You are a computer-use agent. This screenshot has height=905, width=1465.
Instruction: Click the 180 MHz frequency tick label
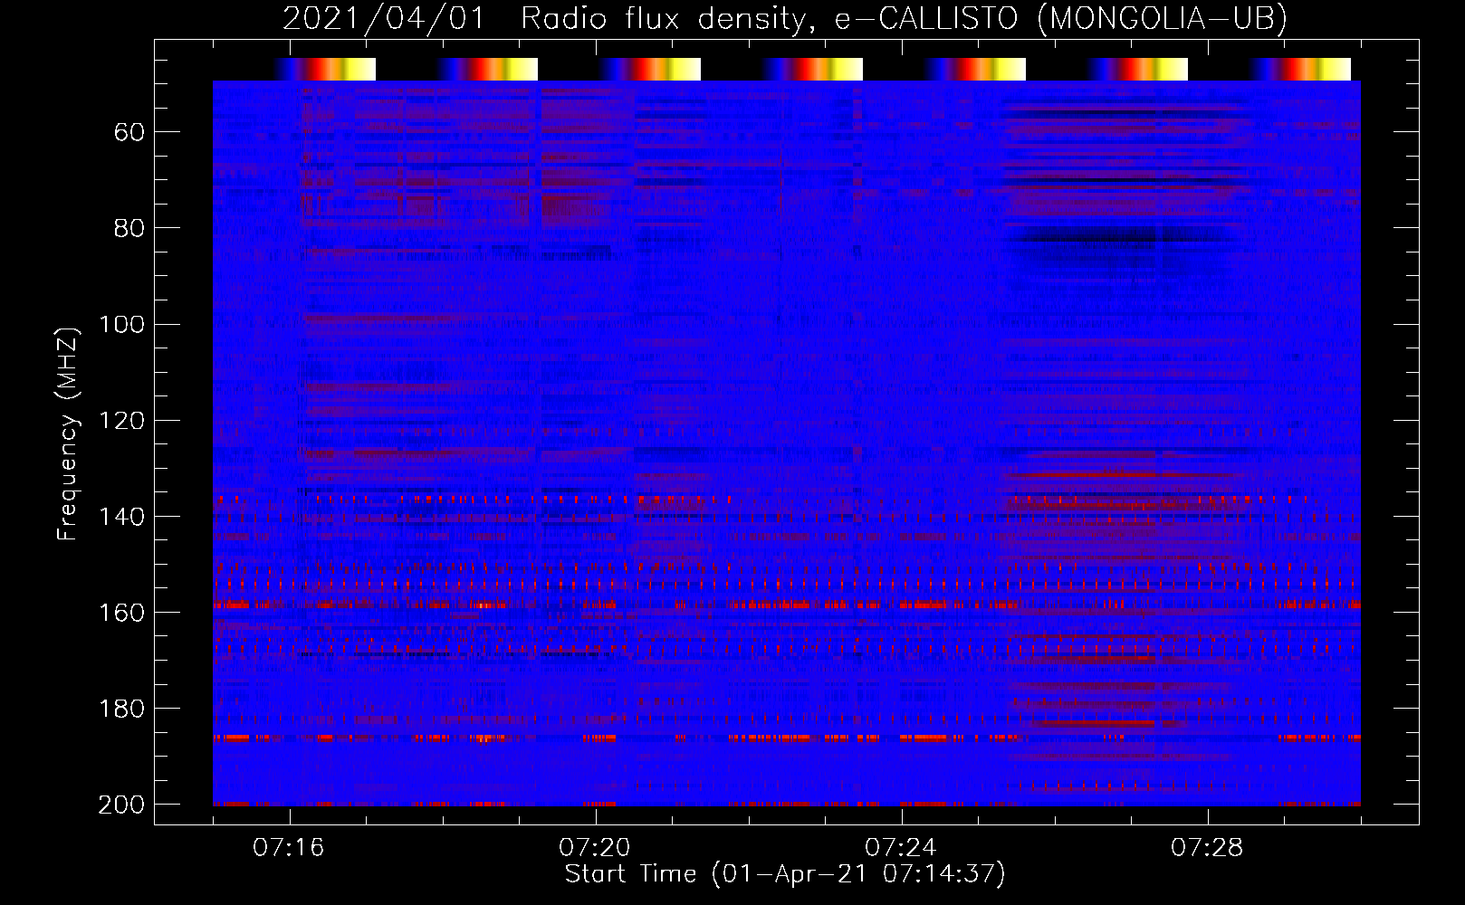tap(122, 708)
